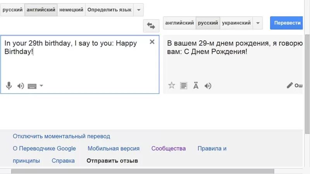Image resolution: width=310 pixels, height=174 pixels.
Task: Open keyboard input options dropdown arrow
Action: coord(41,86)
